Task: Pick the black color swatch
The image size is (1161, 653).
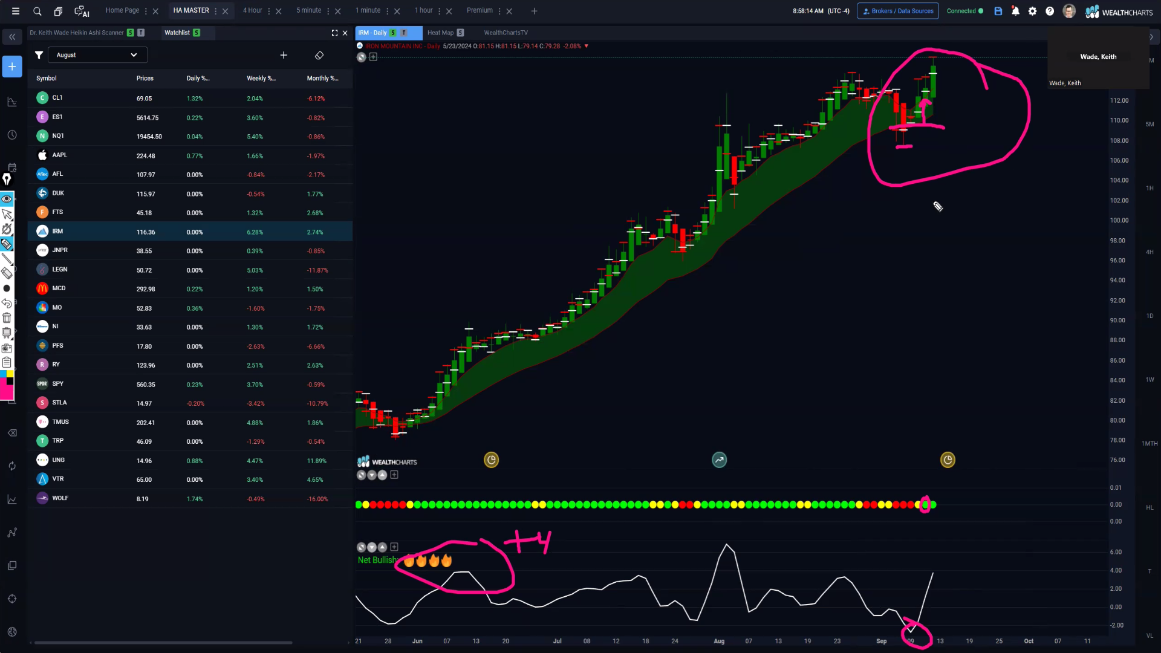Action: pyautogui.click(x=10, y=382)
